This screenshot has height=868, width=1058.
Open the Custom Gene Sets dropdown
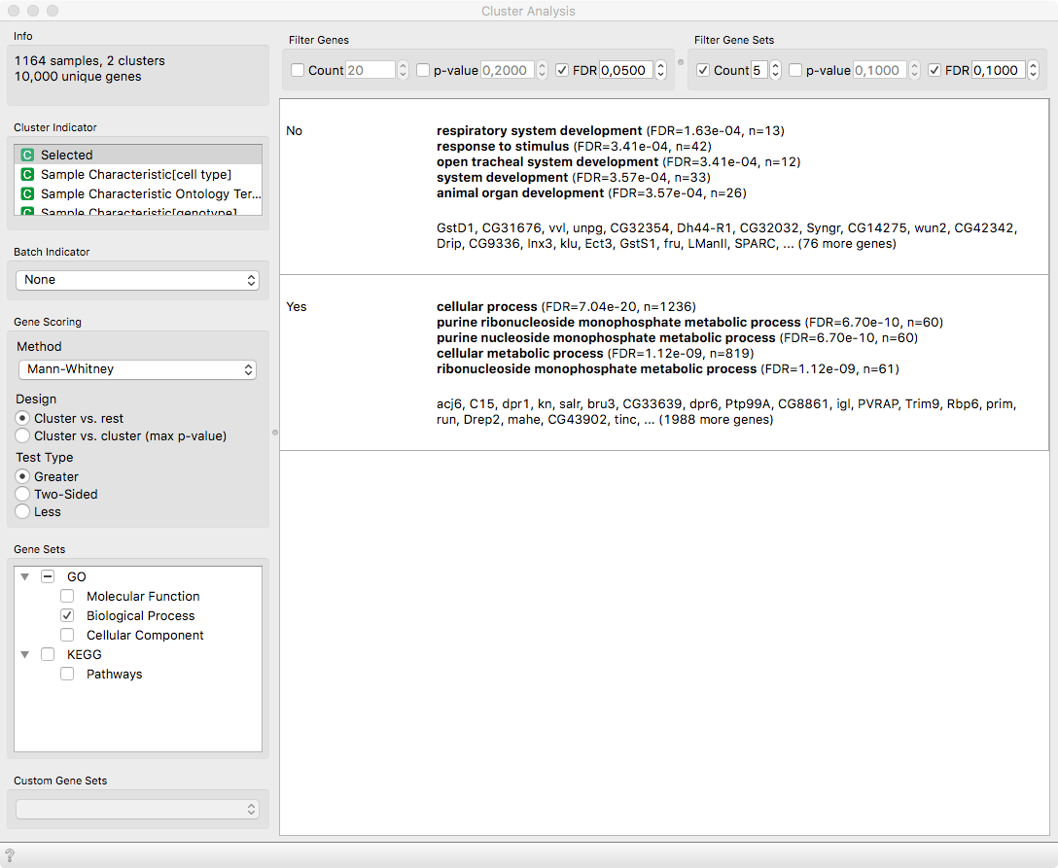(138, 810)
